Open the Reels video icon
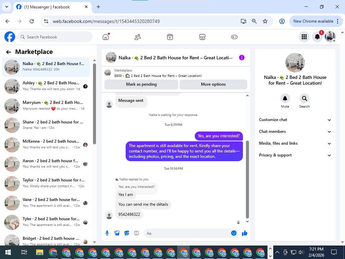The height and width of the screenshot is (259, 345). point(170,37)
